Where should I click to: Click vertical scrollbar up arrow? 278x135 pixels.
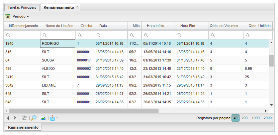click(271, 42)
